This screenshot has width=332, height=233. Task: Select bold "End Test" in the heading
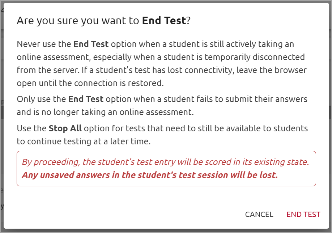click(164, 21)
